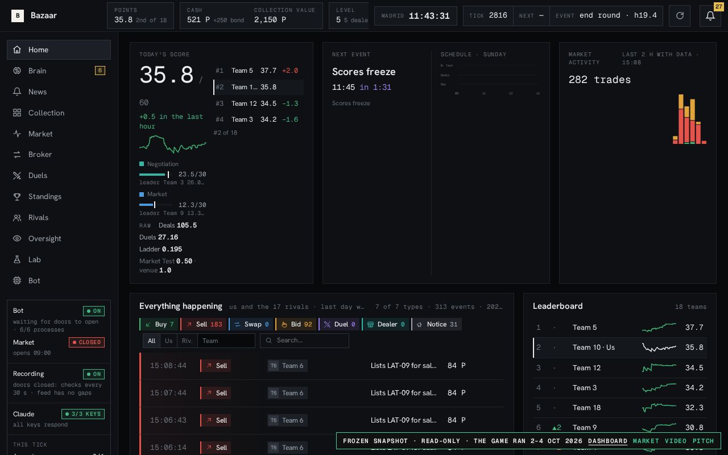Open Rivals page in sidebar

coord(59,217)
